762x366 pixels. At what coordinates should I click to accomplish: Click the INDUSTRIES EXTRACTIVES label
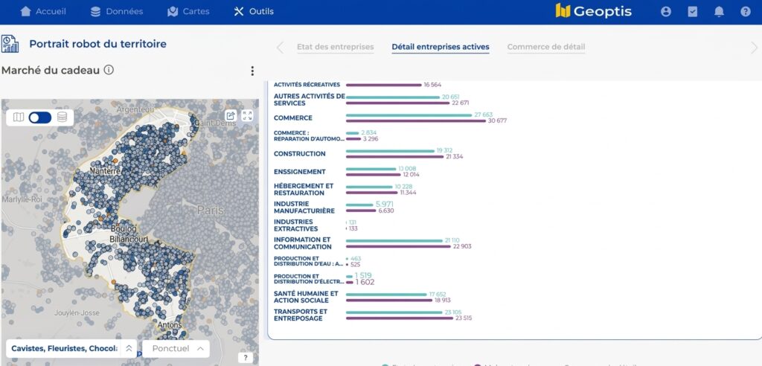point(296,225)
